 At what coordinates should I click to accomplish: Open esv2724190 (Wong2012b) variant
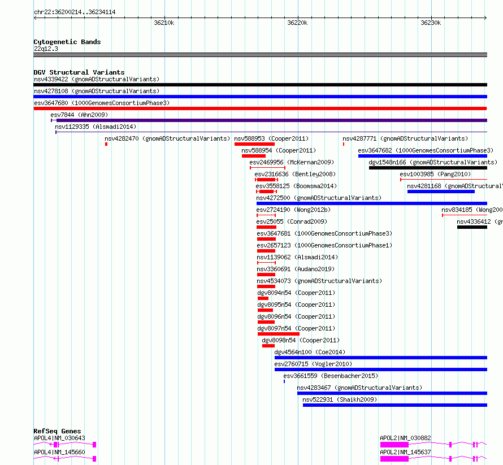point(293,210)
